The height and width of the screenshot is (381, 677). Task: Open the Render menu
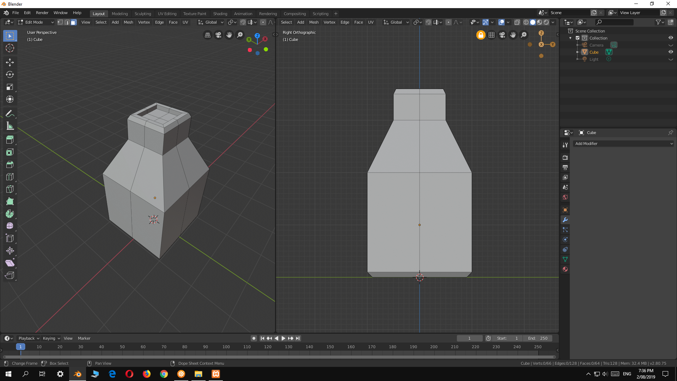click(x=42, y=13)
